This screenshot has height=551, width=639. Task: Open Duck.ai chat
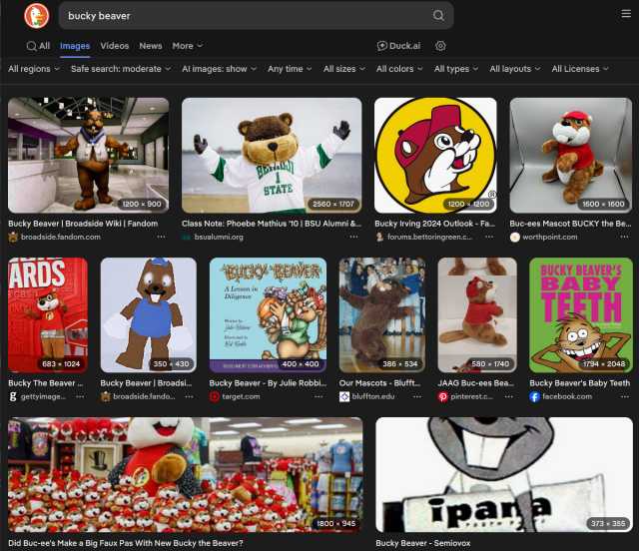click(398, 46)
